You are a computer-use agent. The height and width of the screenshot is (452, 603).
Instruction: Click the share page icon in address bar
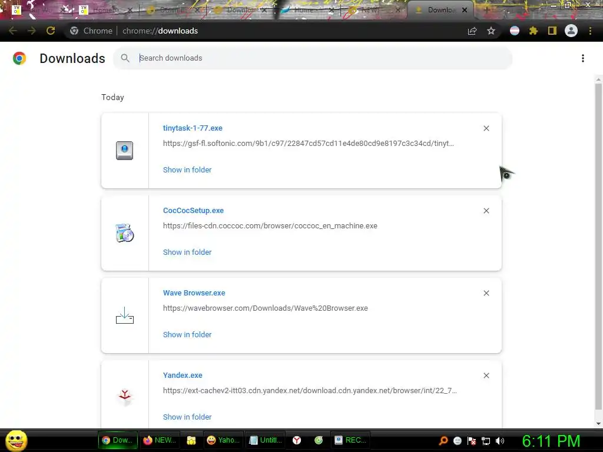[x=472, y=31]
